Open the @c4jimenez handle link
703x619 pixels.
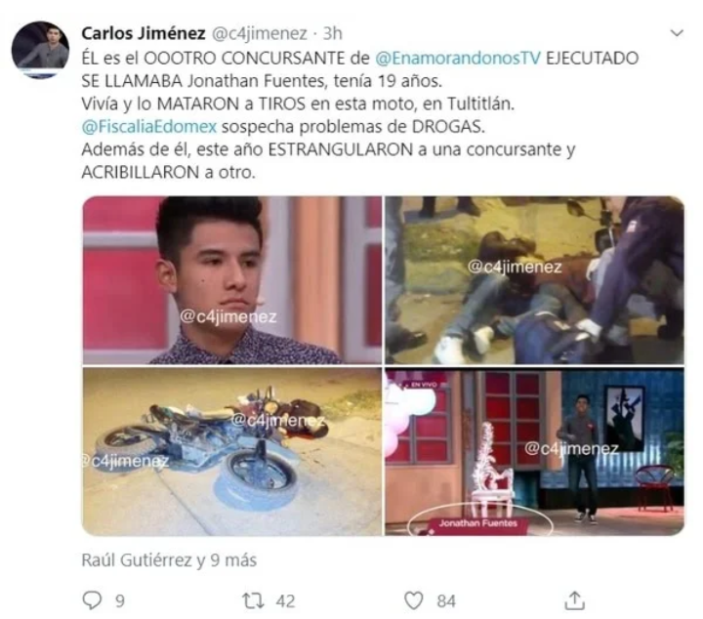click(x=259, y=33)
